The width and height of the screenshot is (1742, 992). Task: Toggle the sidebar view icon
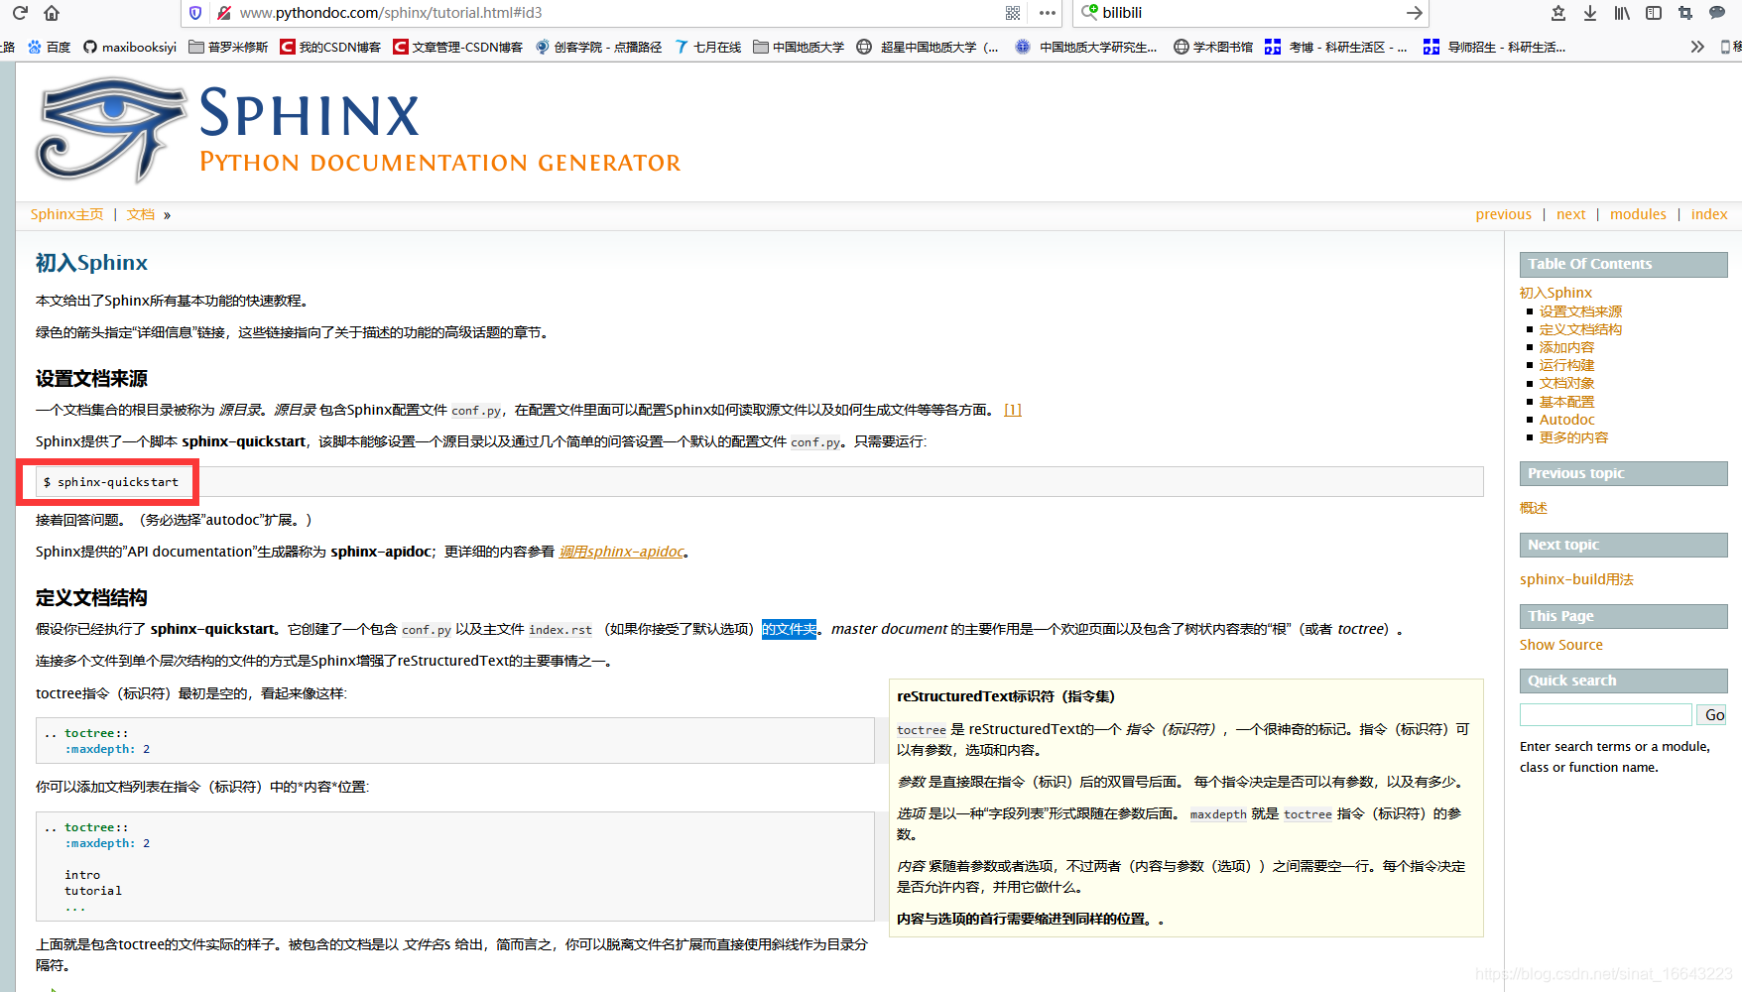tap(1654, 13)
